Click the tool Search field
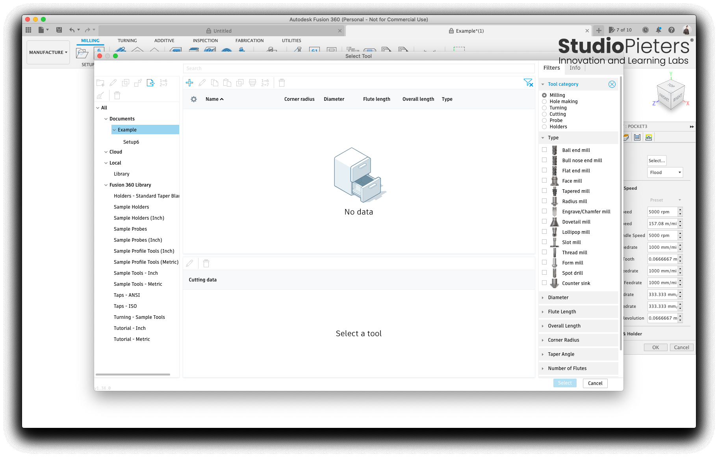 pos(359,68)
